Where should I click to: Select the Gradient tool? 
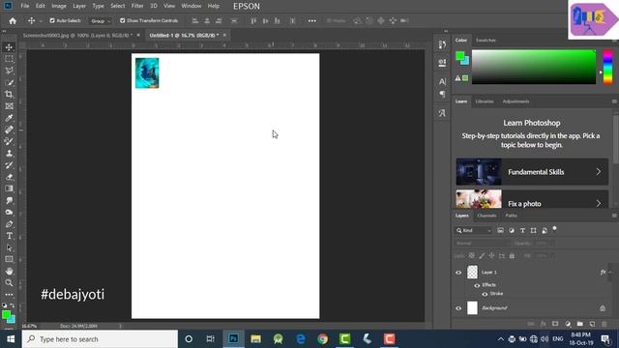(9, 188)
